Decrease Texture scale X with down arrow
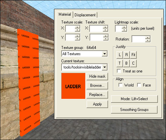This screenshot has width=166, height=140. click(77, 30)
